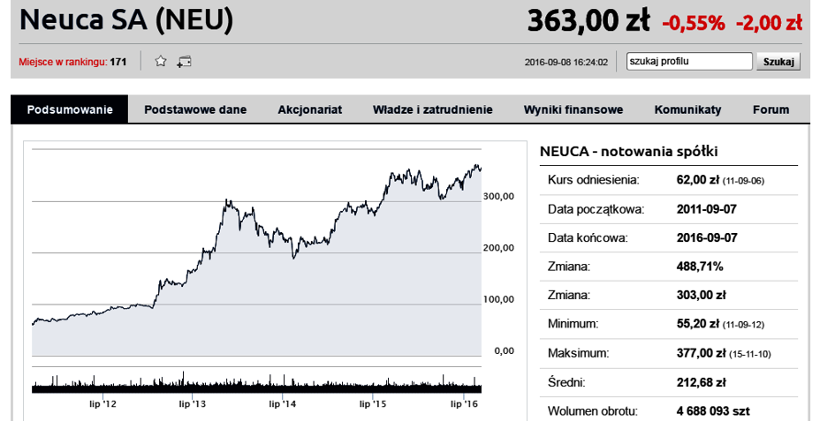
Task: Focus the 'szukaj profilu' search field
Action: (x=689, y=61)
